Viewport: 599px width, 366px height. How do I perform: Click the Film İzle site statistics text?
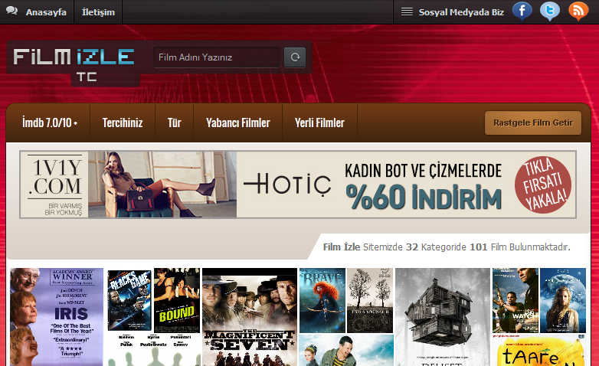[x=447, y=247]
